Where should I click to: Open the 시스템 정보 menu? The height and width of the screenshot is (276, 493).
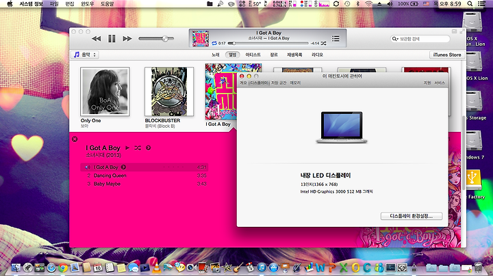coord(31,4)
